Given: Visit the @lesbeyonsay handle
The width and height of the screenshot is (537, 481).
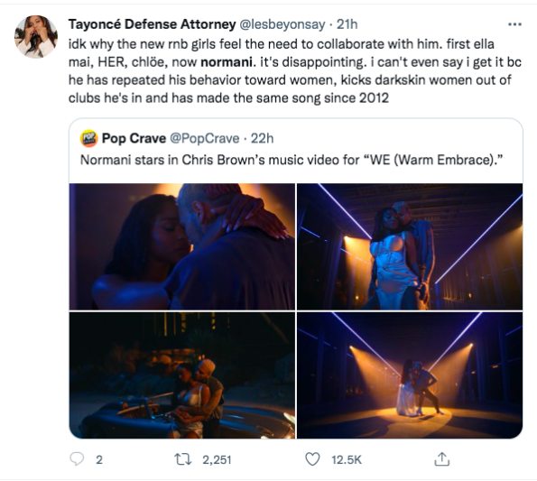Looking at the screenshot, I should pyautogui.click(x=282, y=24).
